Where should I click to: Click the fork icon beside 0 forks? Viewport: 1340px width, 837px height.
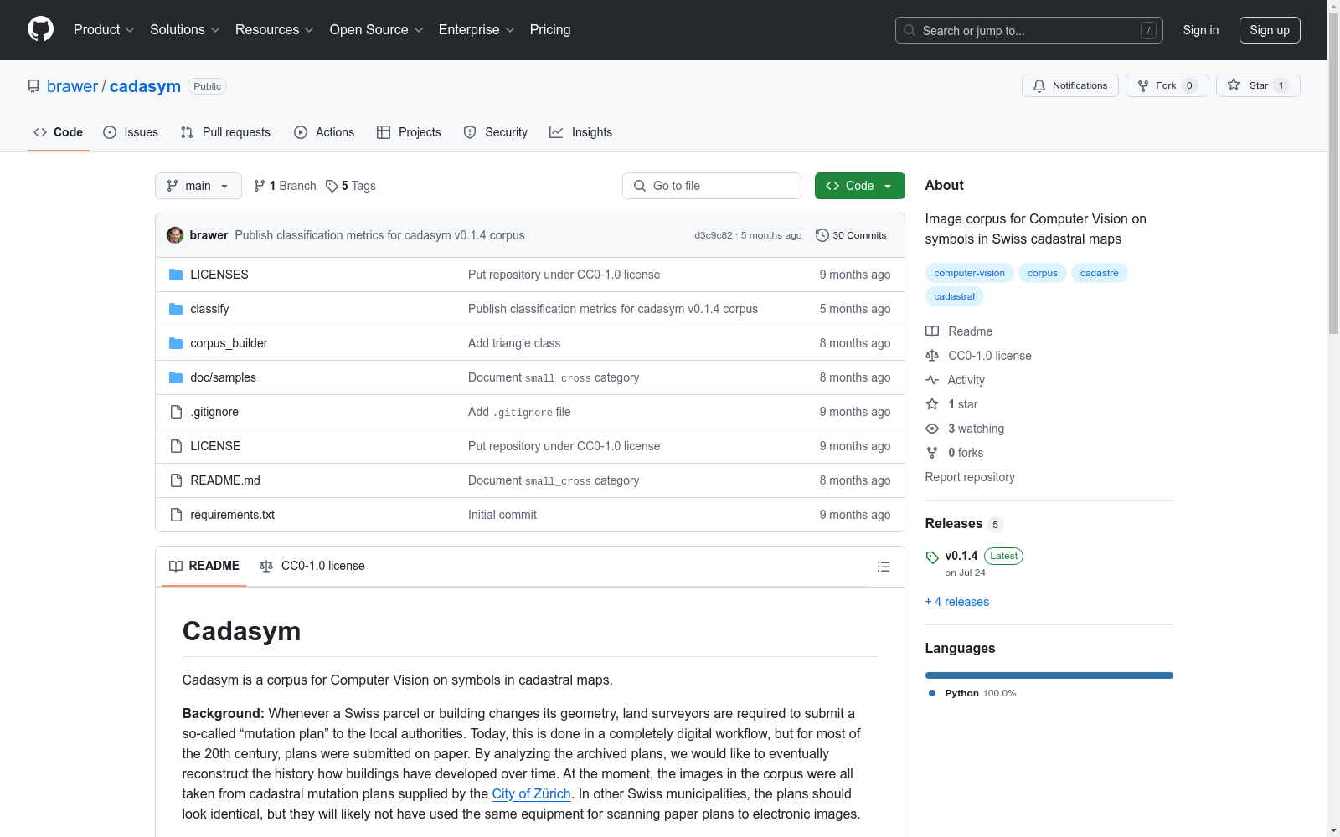pos(932,453)
